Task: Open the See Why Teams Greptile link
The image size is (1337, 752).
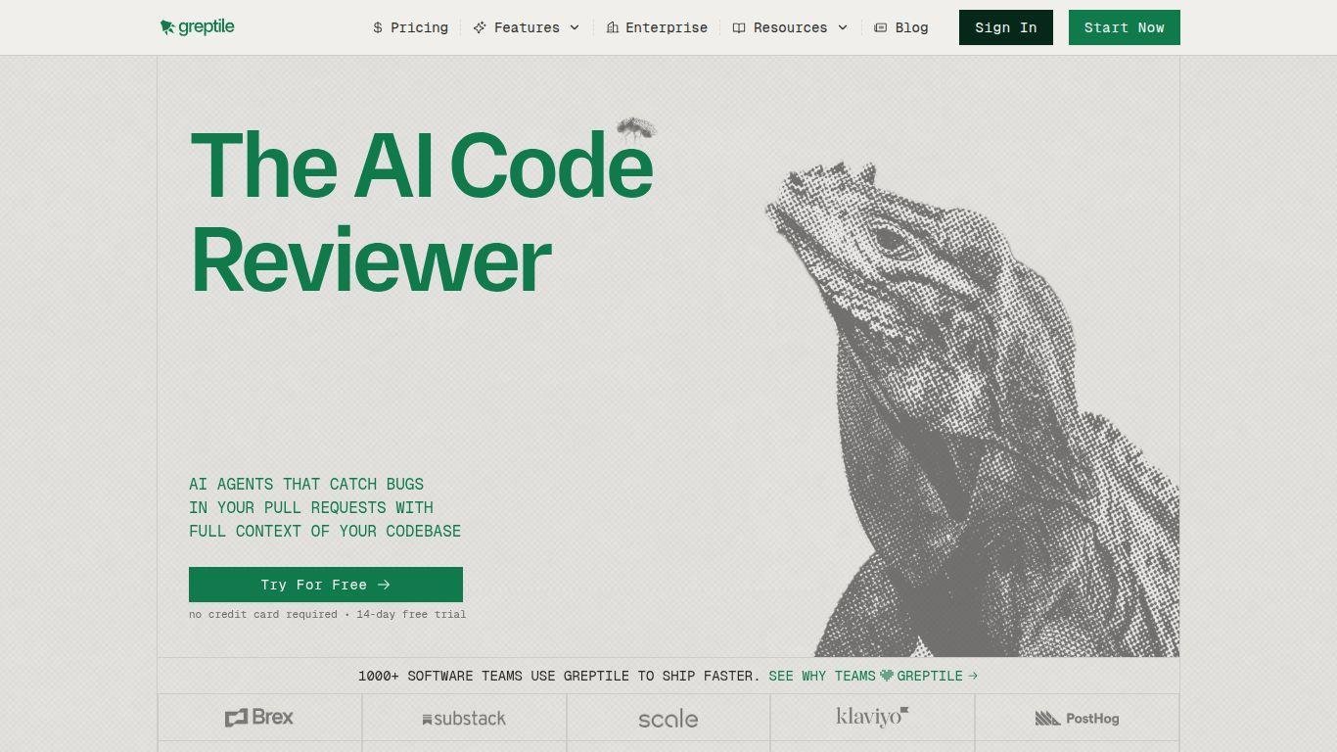Action: [873, 676]
